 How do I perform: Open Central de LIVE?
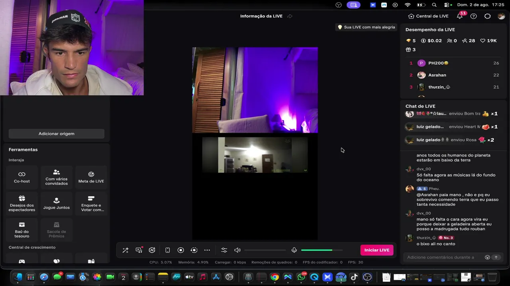pos(428,16)
